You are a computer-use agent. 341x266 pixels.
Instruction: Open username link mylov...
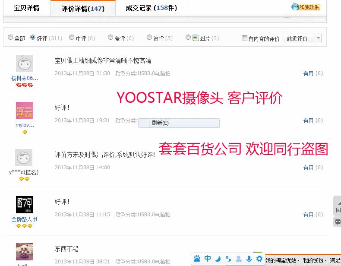(x=25, y=125)
